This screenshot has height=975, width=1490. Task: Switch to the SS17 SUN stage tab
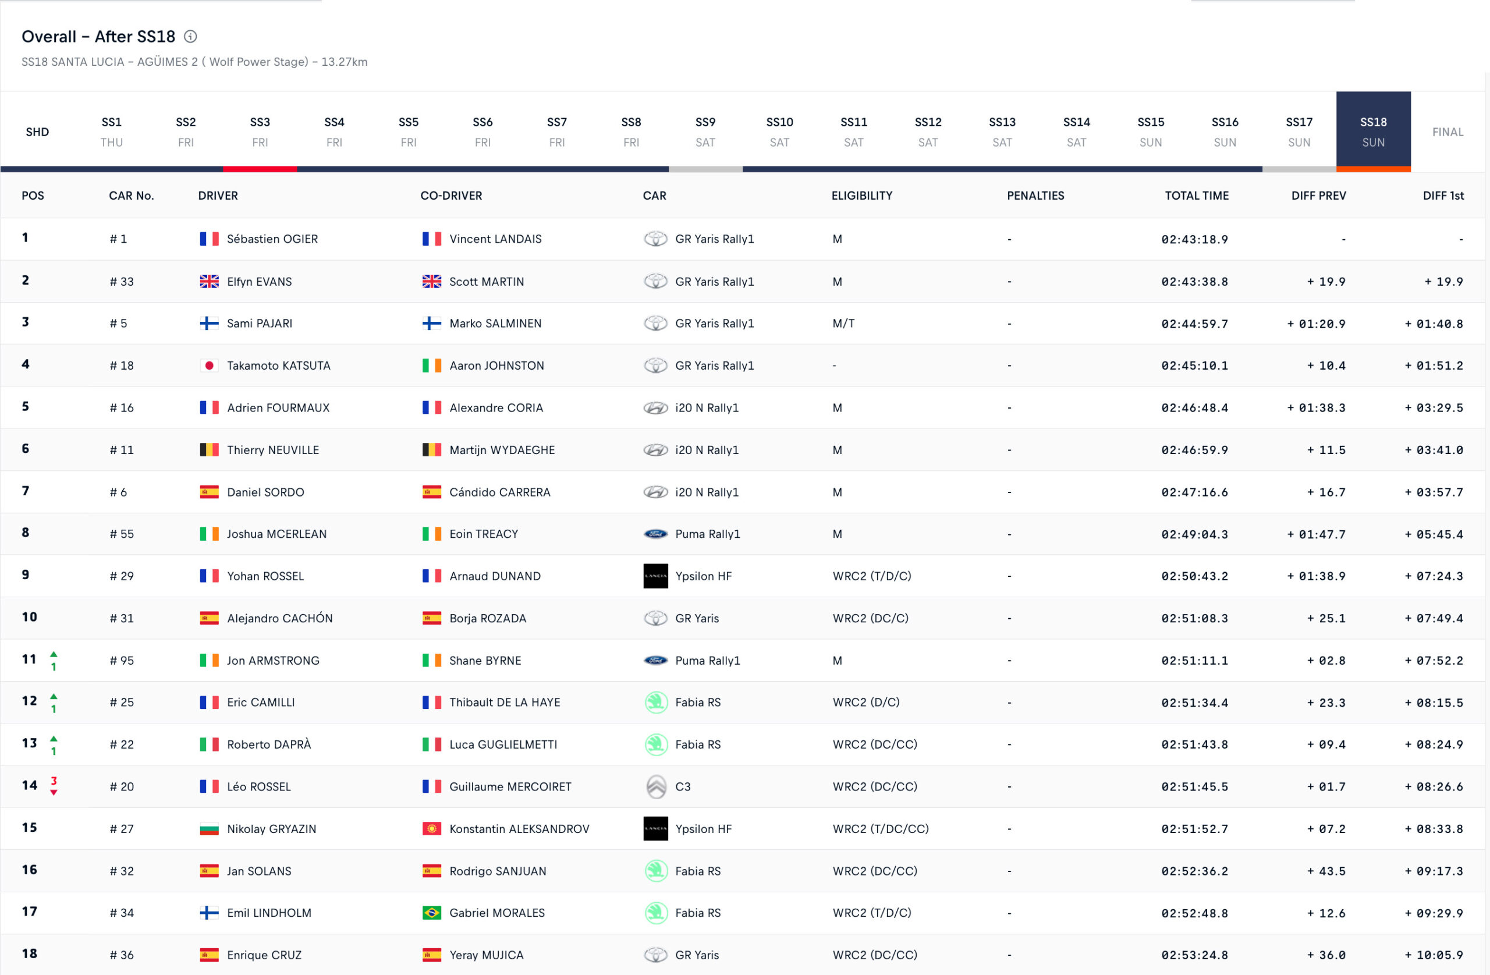point(1299,132)
